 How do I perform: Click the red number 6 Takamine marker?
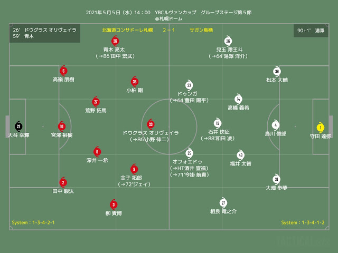coord(63,71)
